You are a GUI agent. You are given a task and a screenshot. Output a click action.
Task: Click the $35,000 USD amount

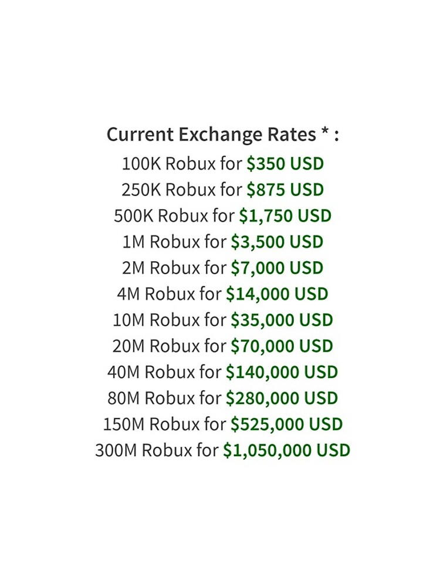tap(282, 320)
